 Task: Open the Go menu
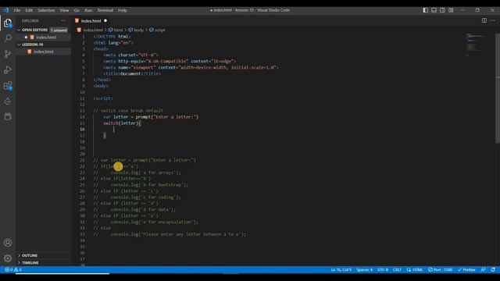(77, 10)
